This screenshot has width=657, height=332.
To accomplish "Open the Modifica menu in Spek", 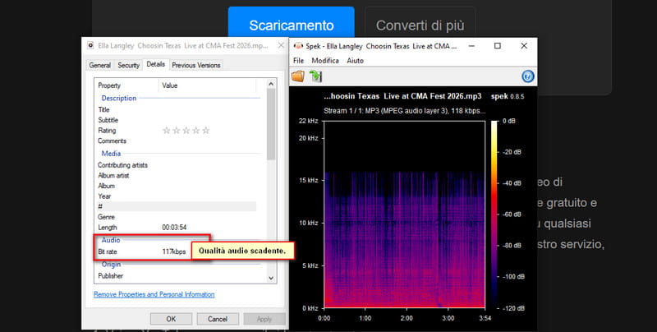I will tap(325, 60).
